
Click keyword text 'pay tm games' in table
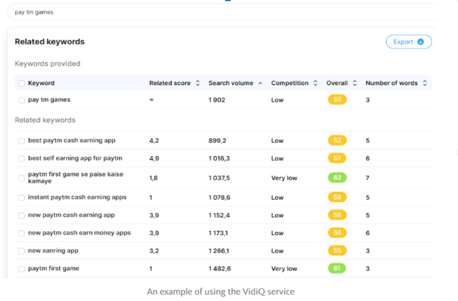(49, 100)
